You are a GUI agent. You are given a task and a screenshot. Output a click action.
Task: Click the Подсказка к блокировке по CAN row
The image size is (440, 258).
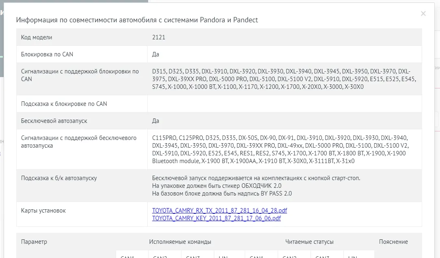point(61,103)
